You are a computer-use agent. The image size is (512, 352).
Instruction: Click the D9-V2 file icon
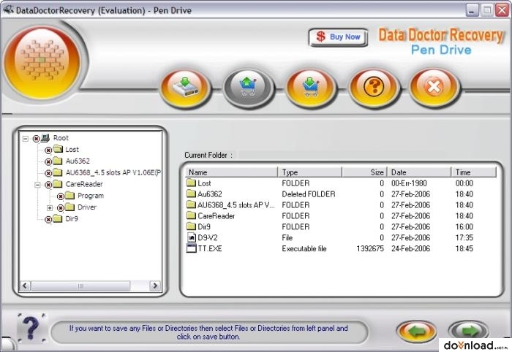click(x=191, y=237)
